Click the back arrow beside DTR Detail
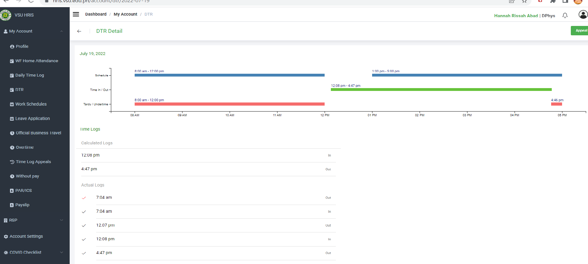 click(x=79, y=31)
